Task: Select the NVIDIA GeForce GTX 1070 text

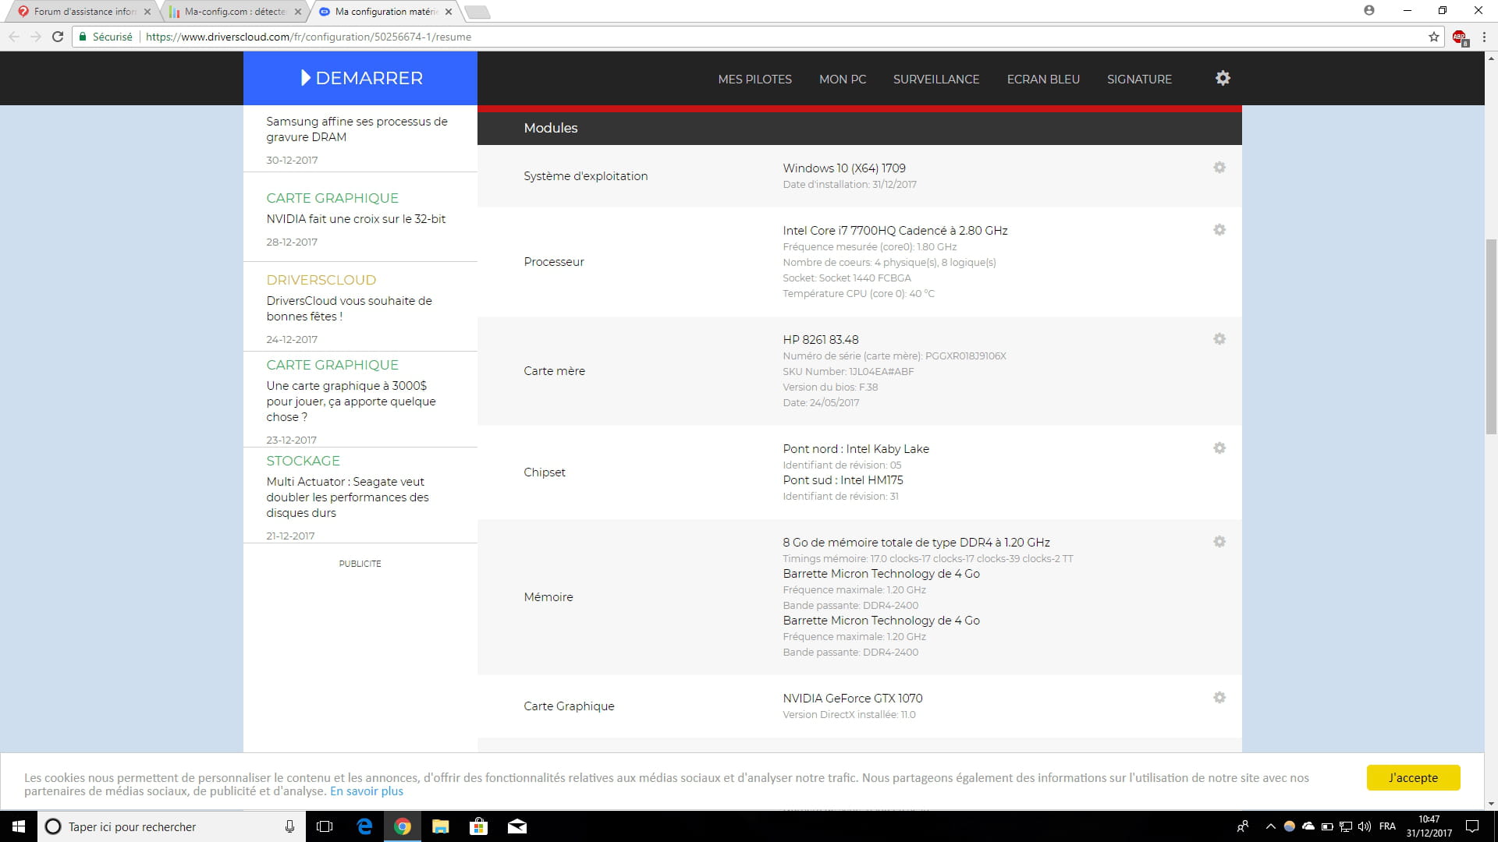Action: 853,699
